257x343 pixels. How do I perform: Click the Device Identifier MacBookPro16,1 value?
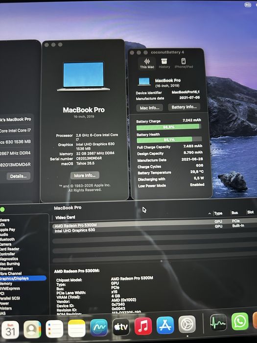[x=186, y=92]
